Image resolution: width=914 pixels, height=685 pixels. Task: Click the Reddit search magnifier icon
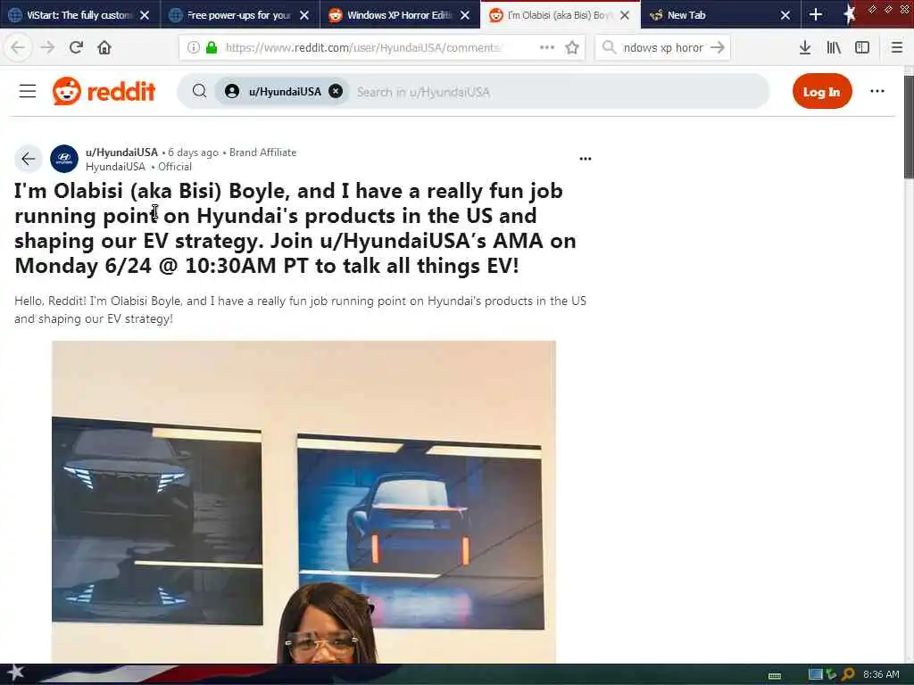[x=199, y=91]
